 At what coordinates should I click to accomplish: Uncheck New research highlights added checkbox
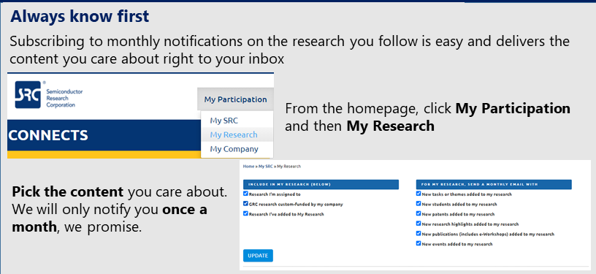coord(419,224)
